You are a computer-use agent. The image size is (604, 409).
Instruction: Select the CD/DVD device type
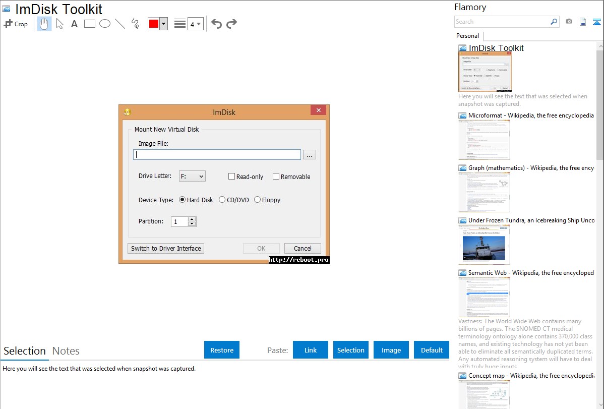pyautogui.click(x=222, y=200)
